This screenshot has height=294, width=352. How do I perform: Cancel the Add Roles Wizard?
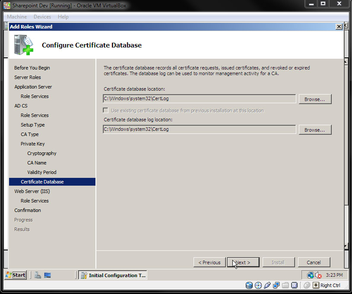pyautogui.click(x=314, y=262)
